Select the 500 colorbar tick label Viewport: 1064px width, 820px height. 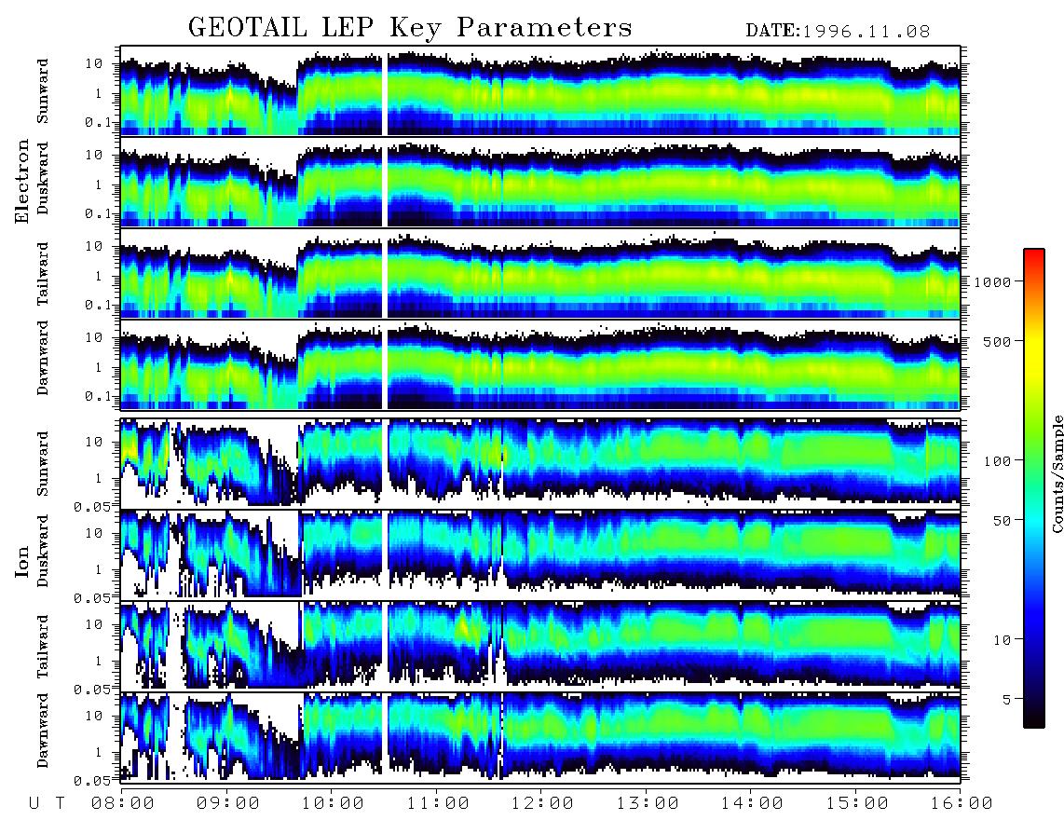(x=996, y=342)
